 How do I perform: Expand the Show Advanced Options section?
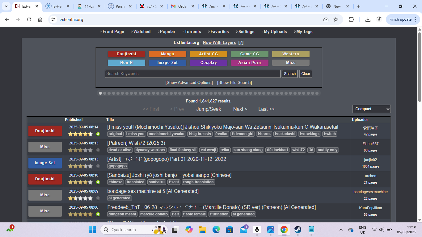click(189, 83)
